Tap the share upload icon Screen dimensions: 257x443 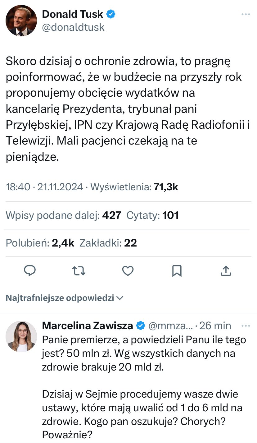tap(226, 271)
